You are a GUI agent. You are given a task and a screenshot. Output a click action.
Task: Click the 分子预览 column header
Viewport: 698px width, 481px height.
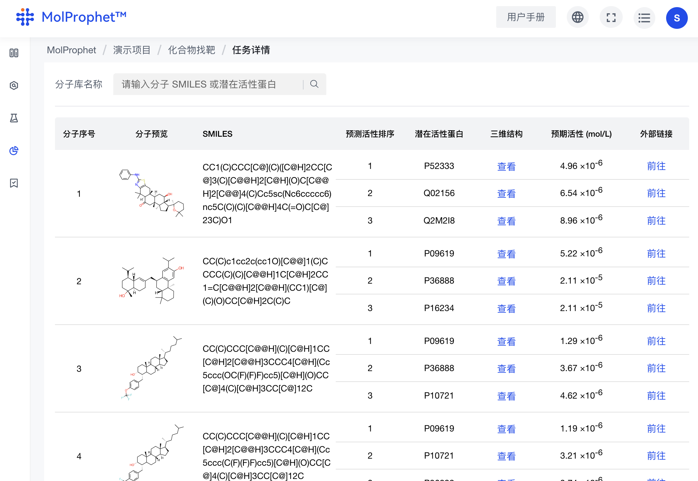tap(152, 134)
